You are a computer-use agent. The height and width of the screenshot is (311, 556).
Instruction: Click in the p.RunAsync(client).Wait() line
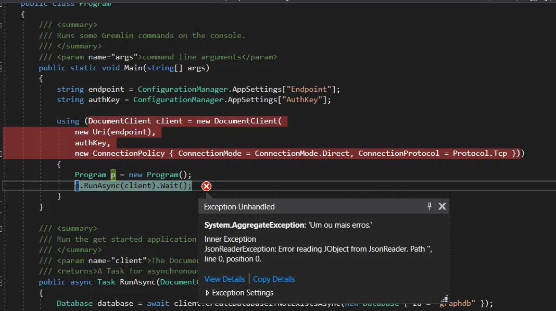point(133,185)
